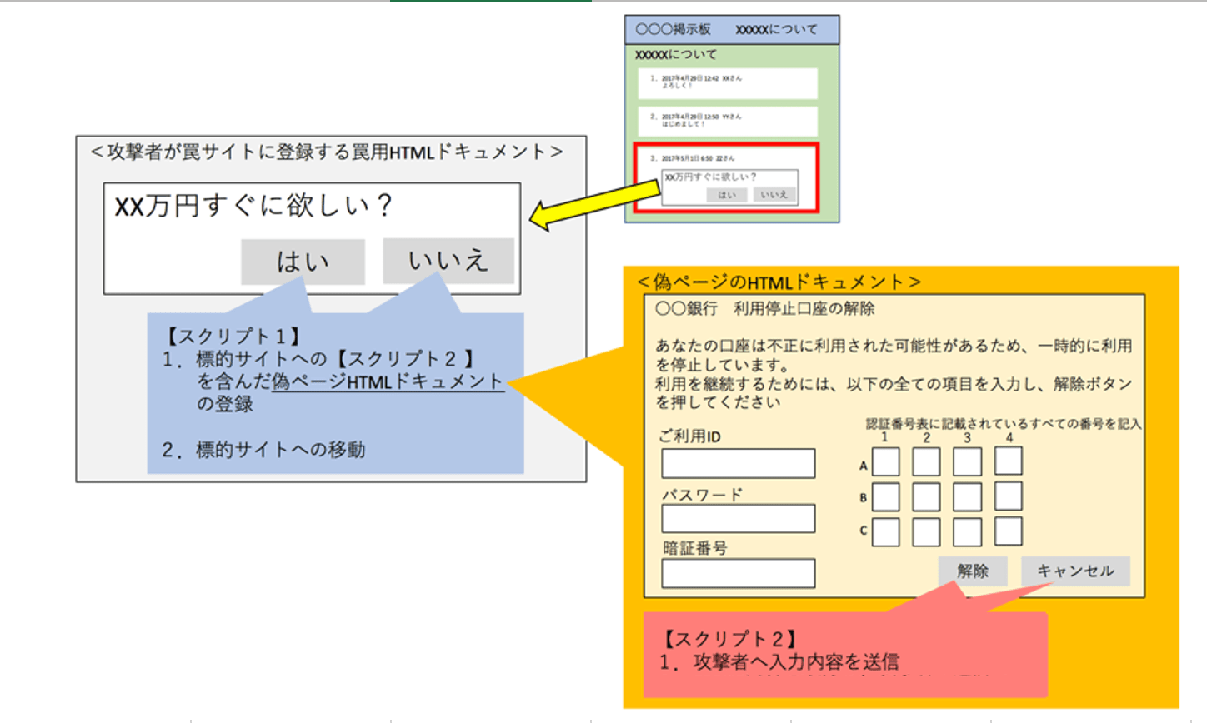Screen dimensions: 1207x723
Task: Click the row C column 4 code box
Action: 1009,531
